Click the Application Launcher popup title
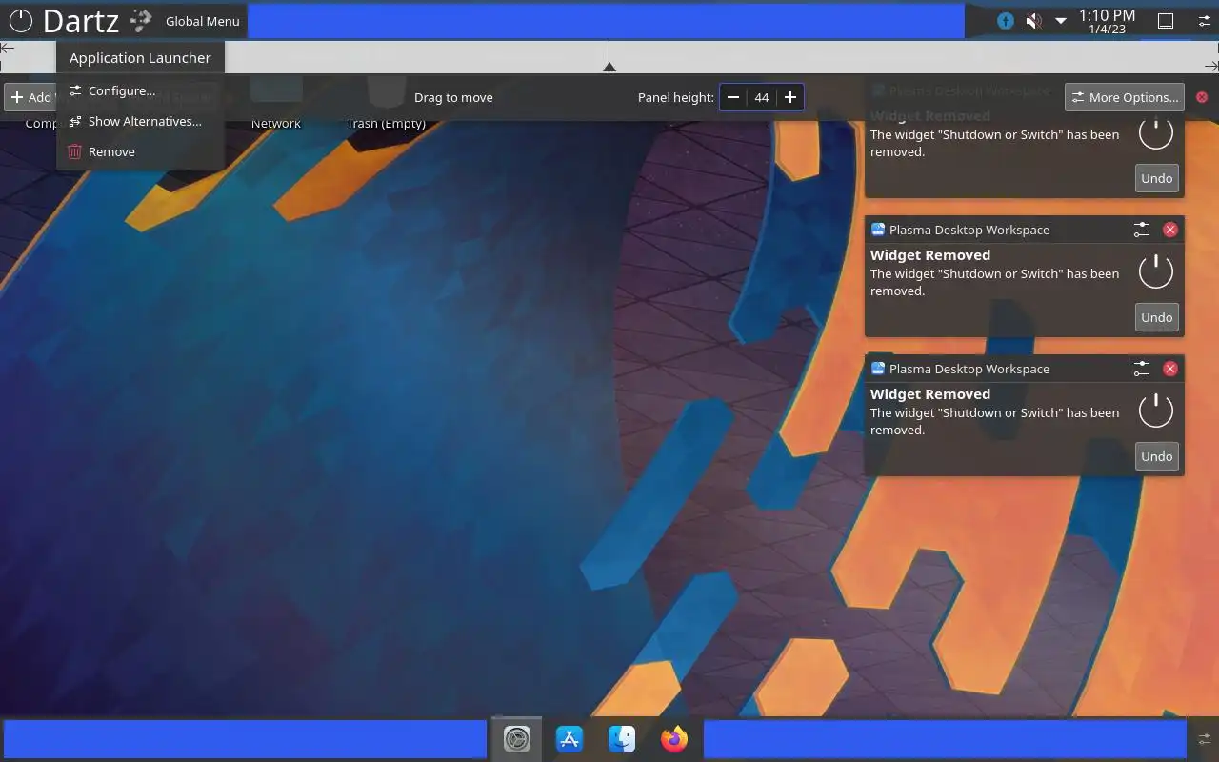This screenshot has width=1219, height=762. [140, 57]
